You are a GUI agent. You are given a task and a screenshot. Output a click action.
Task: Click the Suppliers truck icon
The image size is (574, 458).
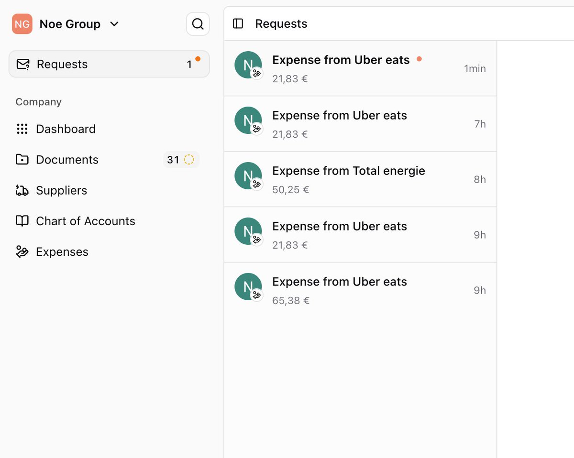click(x=22, y=190)
